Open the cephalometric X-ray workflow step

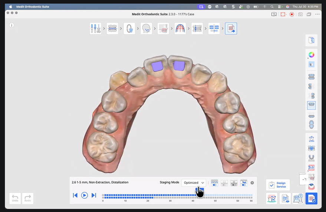[x=163, y=29]
